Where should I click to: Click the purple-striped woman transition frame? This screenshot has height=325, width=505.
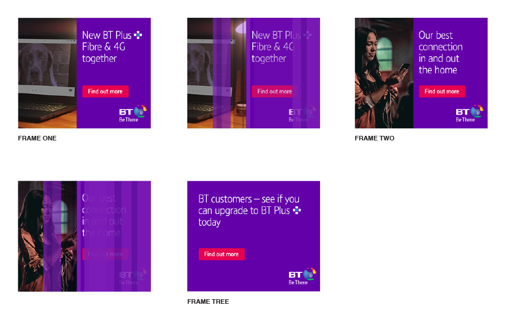[84, 236]
